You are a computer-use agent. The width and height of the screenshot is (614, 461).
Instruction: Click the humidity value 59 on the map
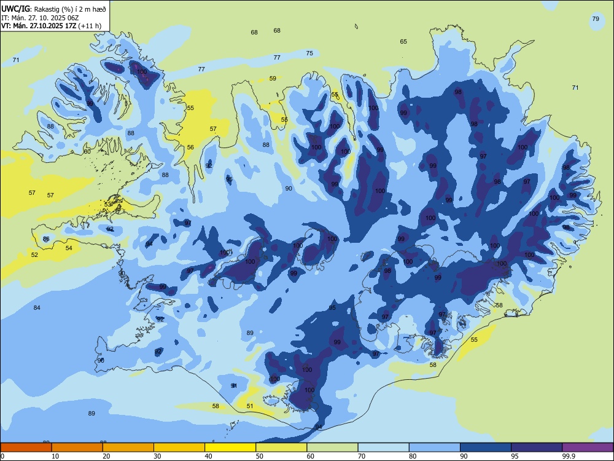click(x=273, y=79)
